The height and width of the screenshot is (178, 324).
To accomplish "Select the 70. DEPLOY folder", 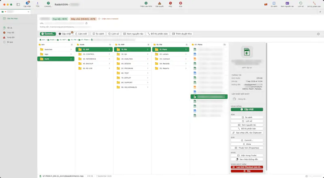I will click(x=132, y=78).
